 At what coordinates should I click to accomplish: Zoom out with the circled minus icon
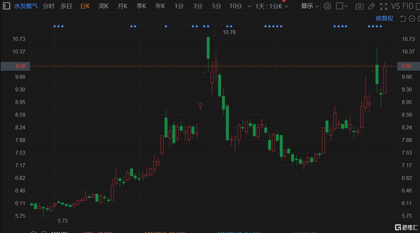coord(412,18)
